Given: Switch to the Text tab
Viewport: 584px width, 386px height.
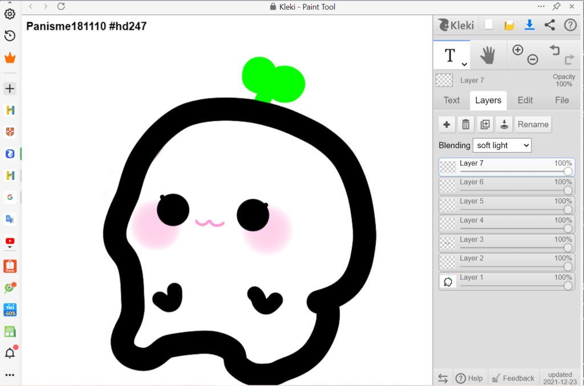Looking at the screenshot, I should [452, 100].
